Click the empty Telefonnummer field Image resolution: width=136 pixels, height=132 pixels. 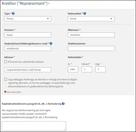(91, 48)
